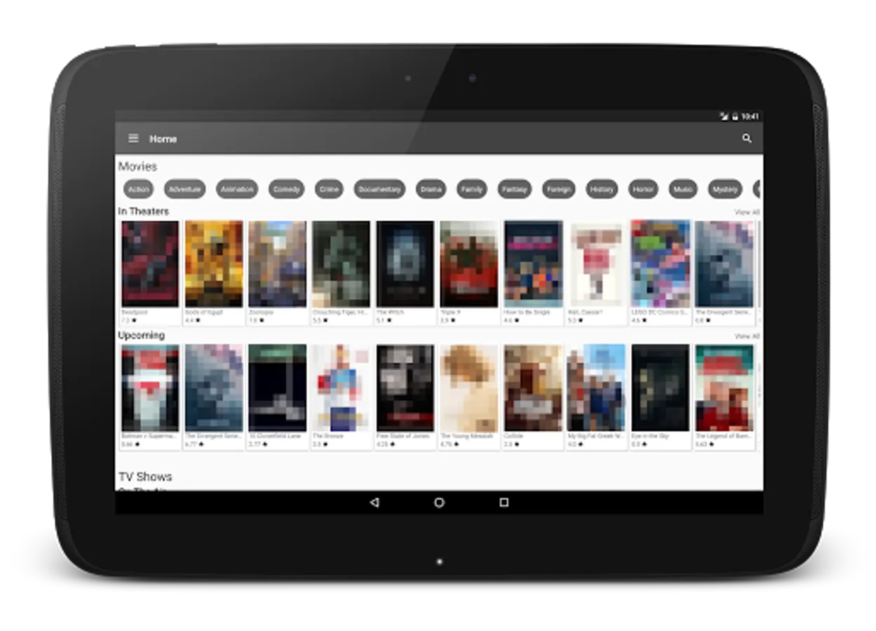Open The Young Messiah movie card
876x631 pixels.
[x=469, y=396]
